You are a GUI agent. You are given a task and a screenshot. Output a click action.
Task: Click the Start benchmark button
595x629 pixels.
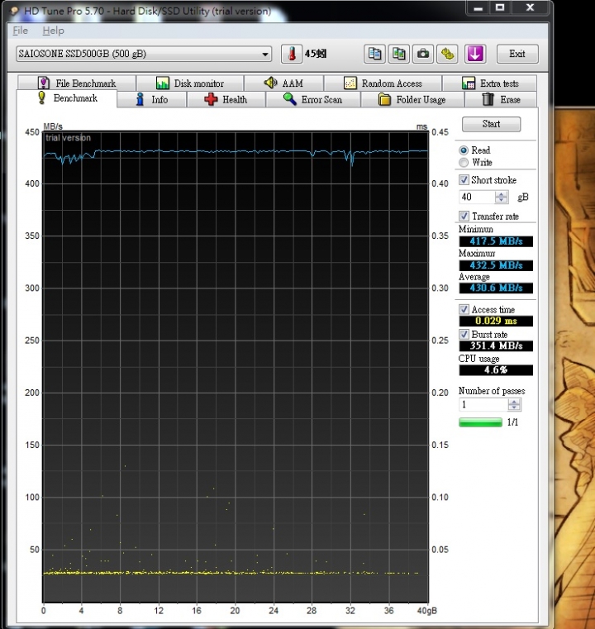(491, 124)
